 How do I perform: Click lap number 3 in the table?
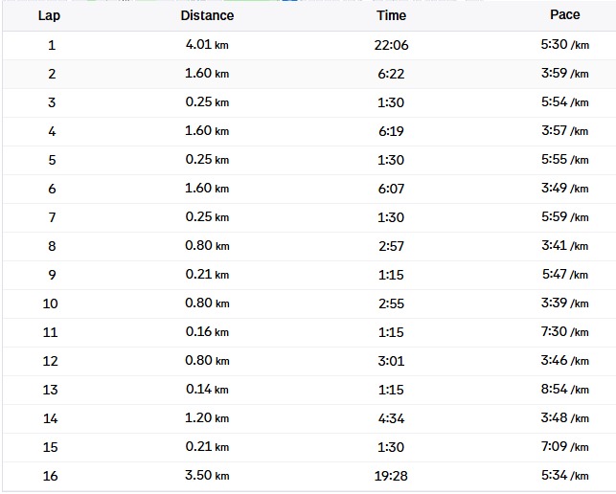point(52,102)
